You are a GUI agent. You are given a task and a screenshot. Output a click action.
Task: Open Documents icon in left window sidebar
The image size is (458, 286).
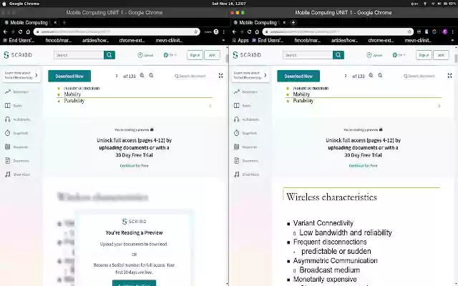[x=8, y=160]
